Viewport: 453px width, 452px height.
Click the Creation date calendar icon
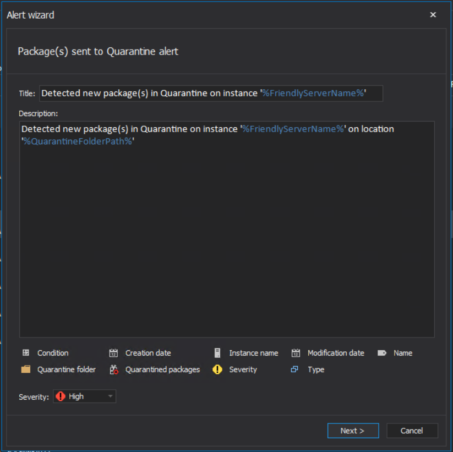point(113,353)
